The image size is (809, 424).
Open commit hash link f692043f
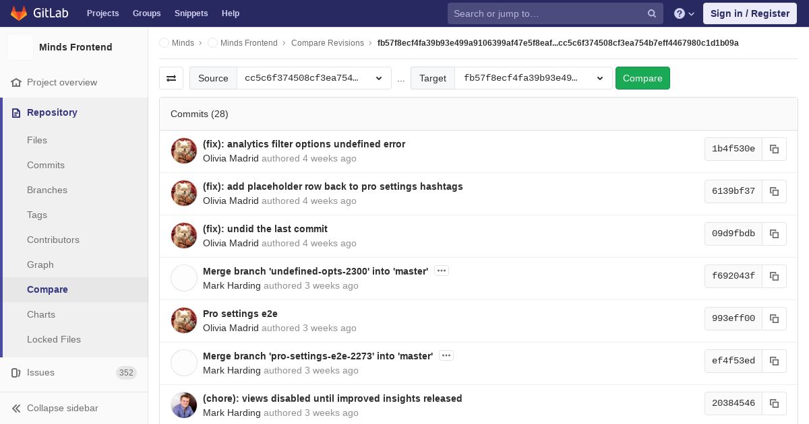click(733, 276)
